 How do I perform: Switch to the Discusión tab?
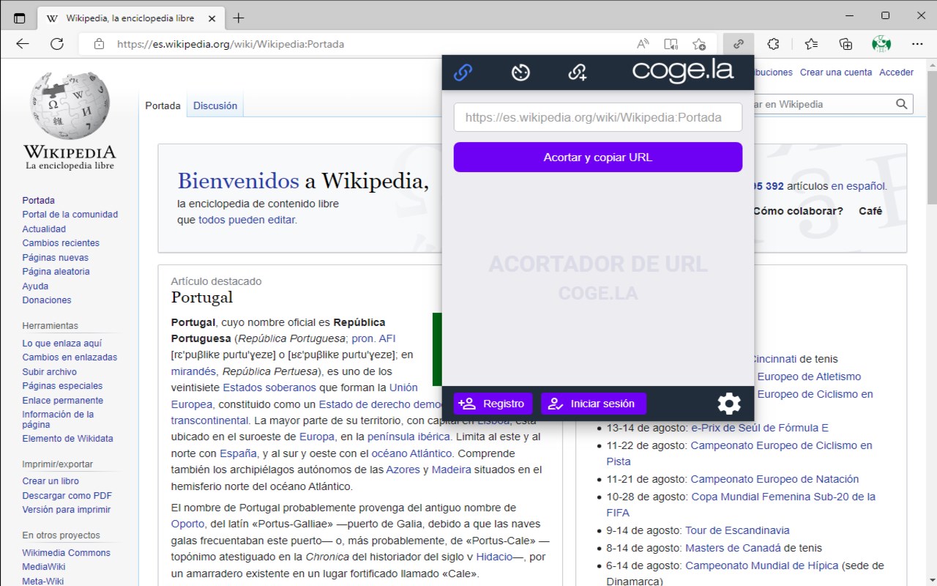coord(215,105)
